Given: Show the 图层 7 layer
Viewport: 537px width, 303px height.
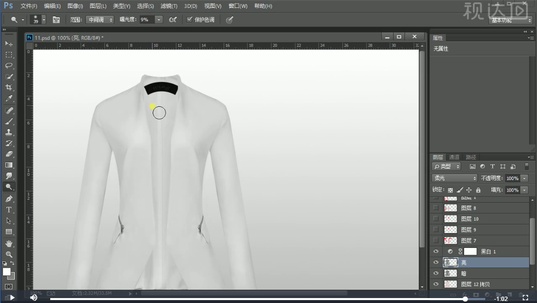Looking at the screenshot, I should (436, 241).
